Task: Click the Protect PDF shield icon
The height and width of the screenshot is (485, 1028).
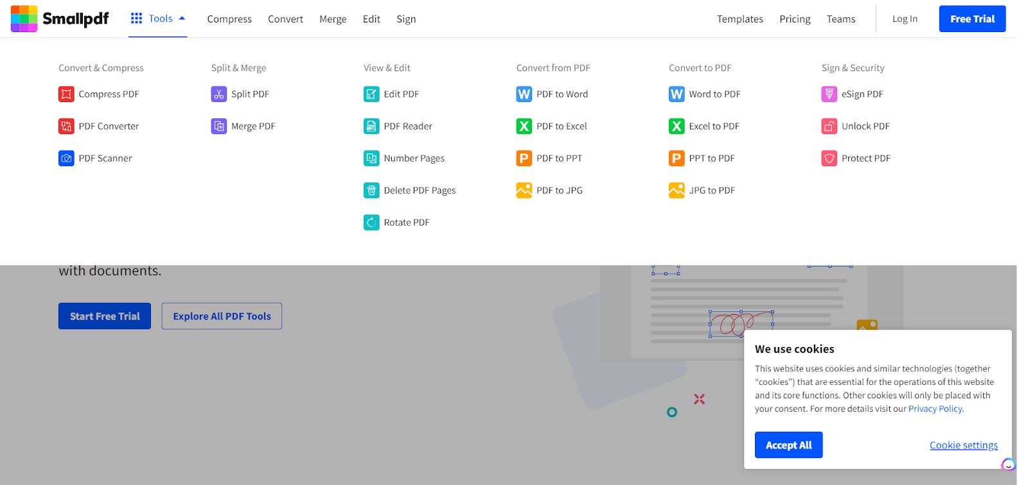Action: pos(829,158)
